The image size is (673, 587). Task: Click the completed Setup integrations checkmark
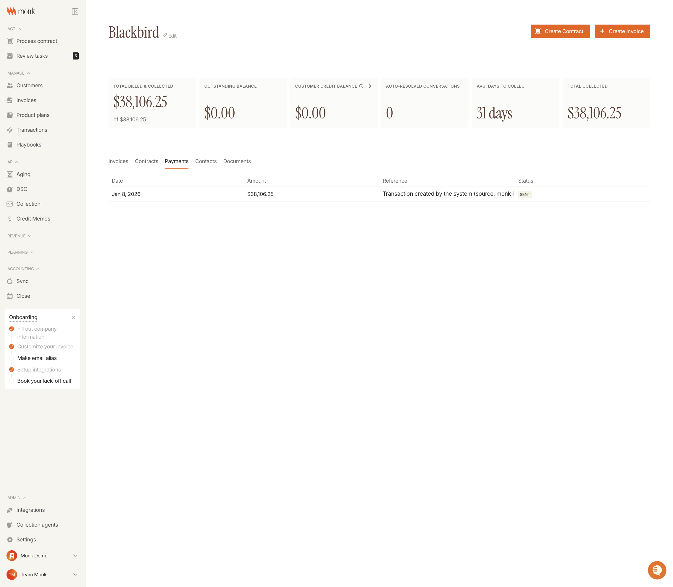(12, 369)
